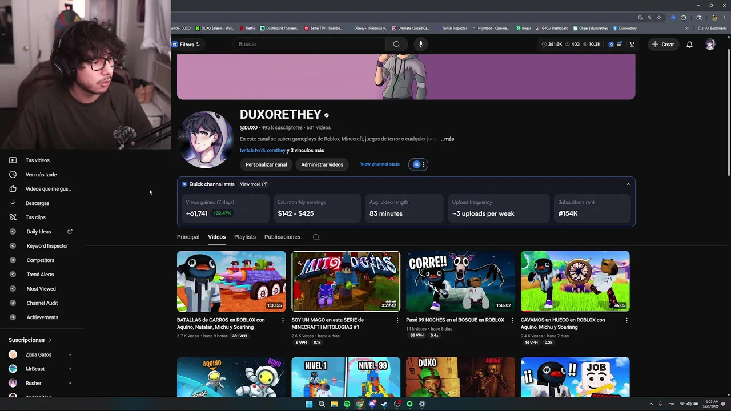The height and width of the screenshot is (411, 731).
Task: Open View channel stats link
Action: tap(380, 164)
